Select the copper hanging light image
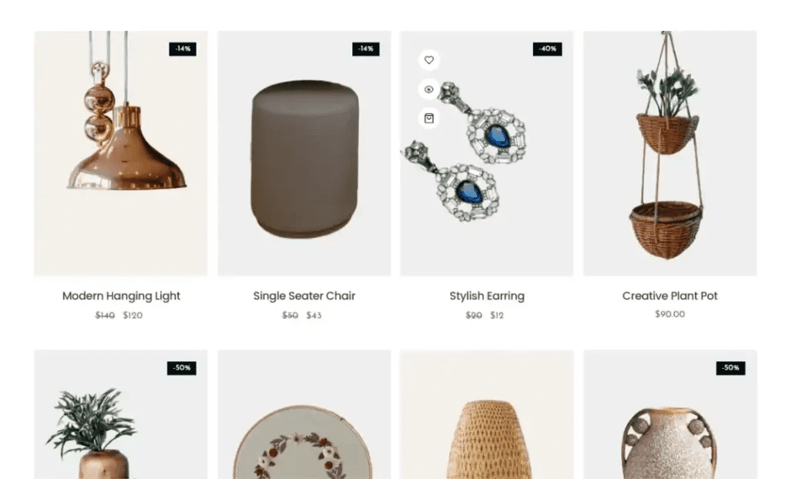Image resolution: width=789 pixels, height=479 pixels. point(121,153)
